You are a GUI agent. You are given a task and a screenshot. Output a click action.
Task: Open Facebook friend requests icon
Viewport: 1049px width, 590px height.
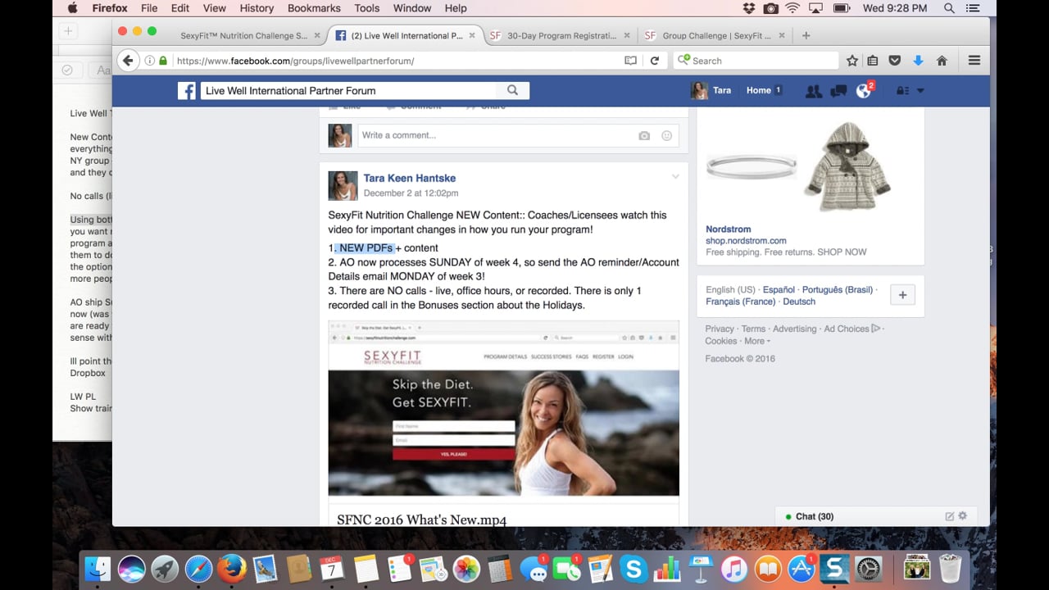coord(813,91)
